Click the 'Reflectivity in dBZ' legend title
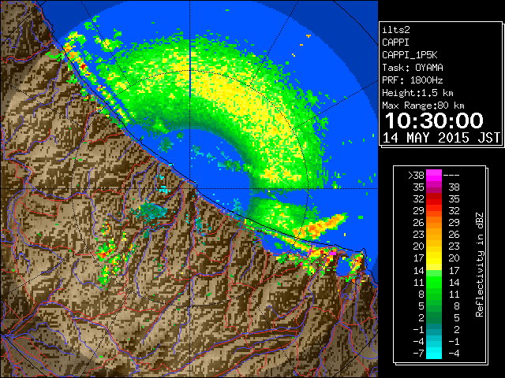Image resolution: width=505 pixels, height=378 pixels. [480, 265]
